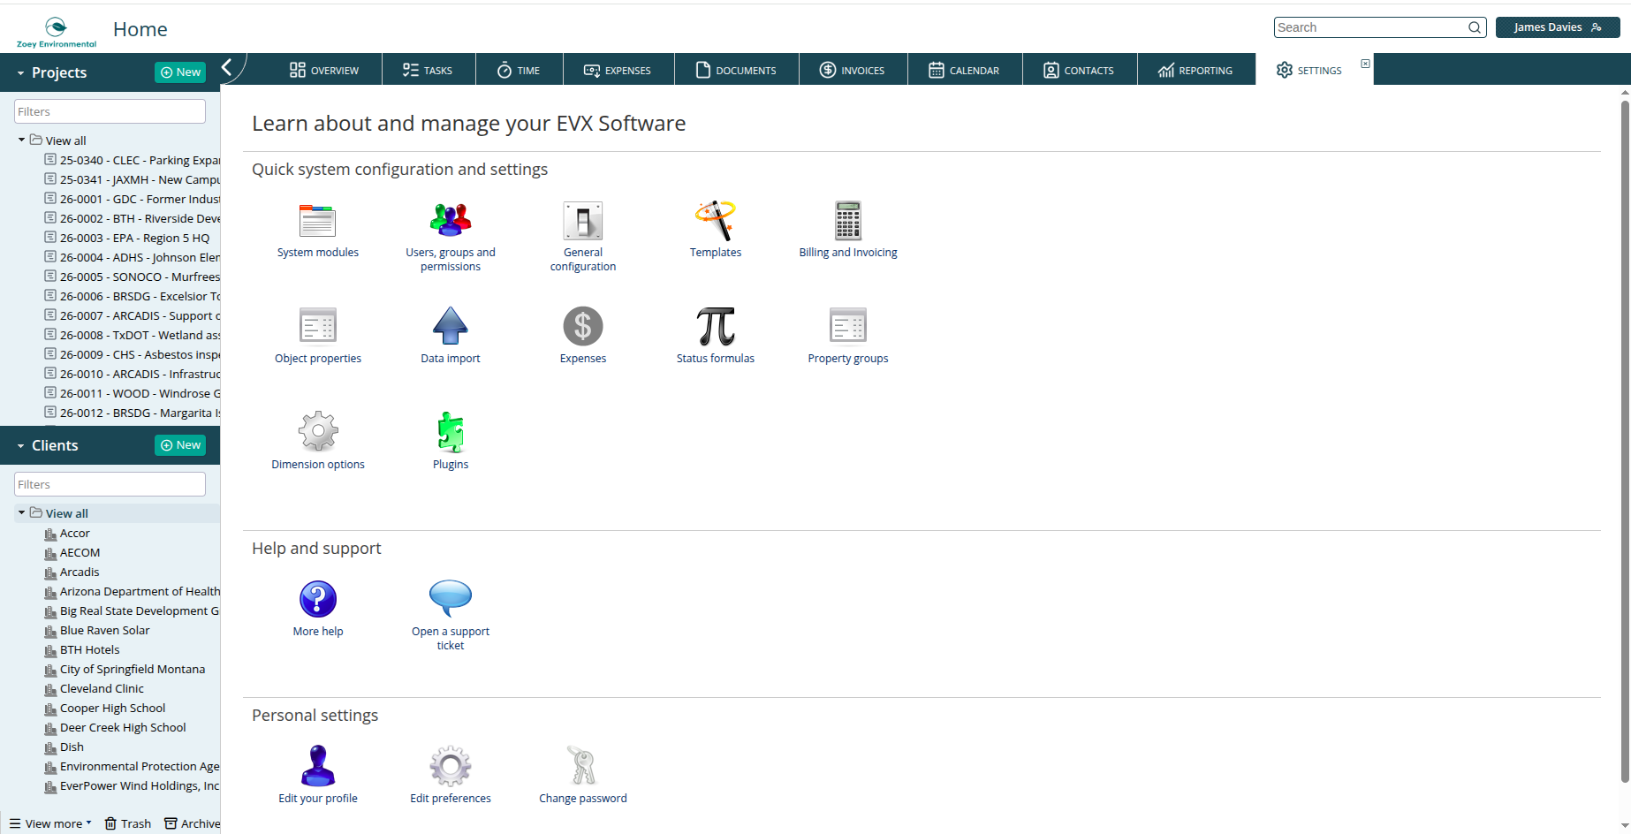
Task: Close the Settings tab
Action: coord(1365,64)
